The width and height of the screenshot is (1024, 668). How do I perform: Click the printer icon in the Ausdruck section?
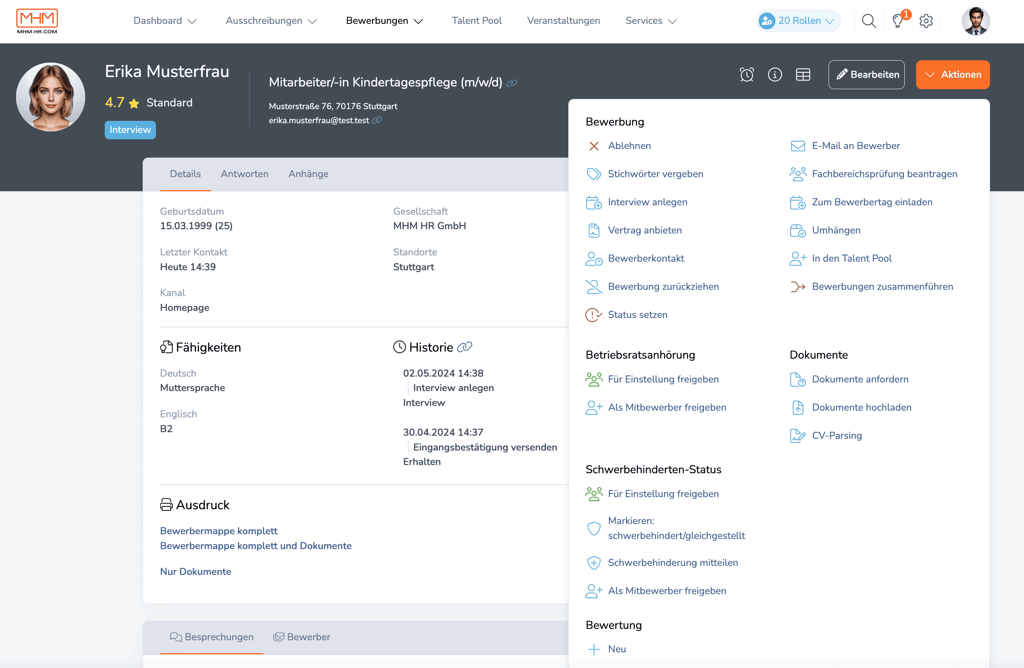click(x=166, y=504)
